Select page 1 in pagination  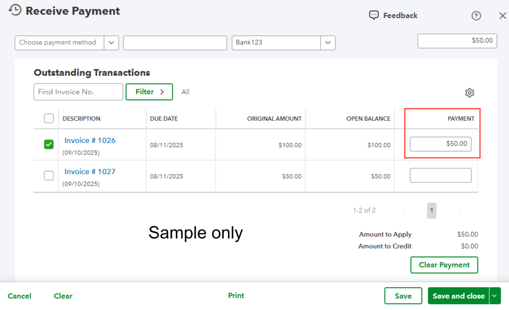[431, 210]
